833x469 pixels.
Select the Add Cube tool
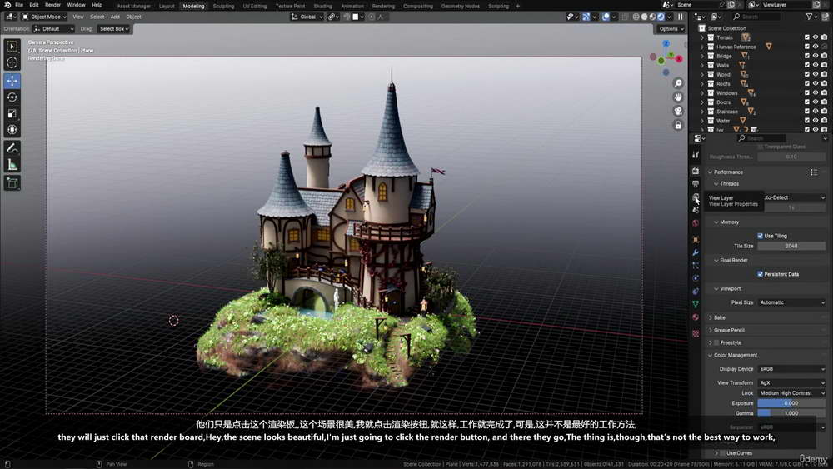tap(12, 183)
